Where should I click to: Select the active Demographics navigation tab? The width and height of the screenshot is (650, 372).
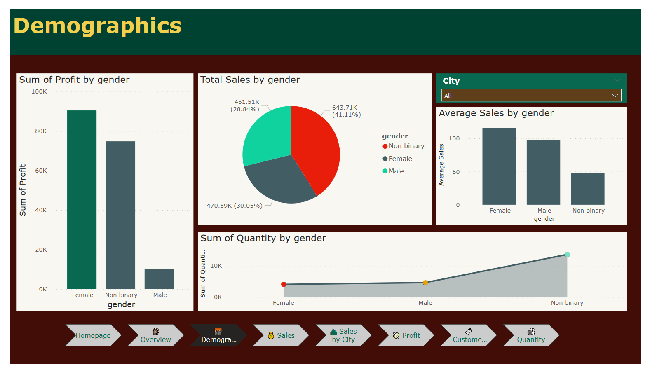tap(218, 335)
